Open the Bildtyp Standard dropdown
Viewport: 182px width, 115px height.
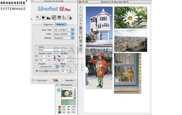pos(63,38)
